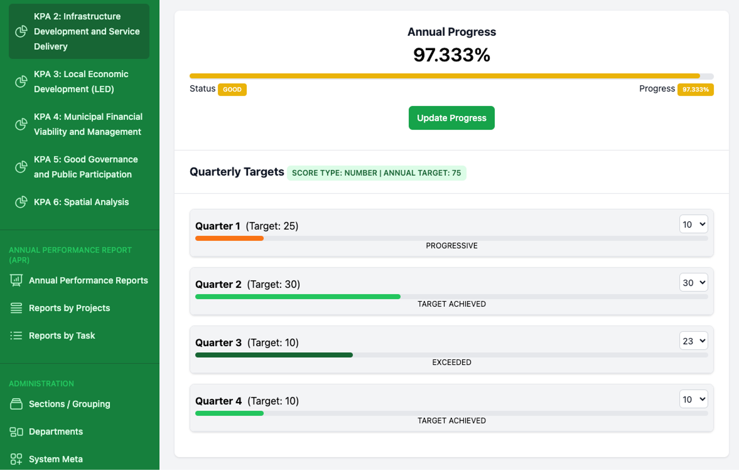
Task: Open KPA 4 Municipal Financial Viability menu
Action: tap(79, 124)
